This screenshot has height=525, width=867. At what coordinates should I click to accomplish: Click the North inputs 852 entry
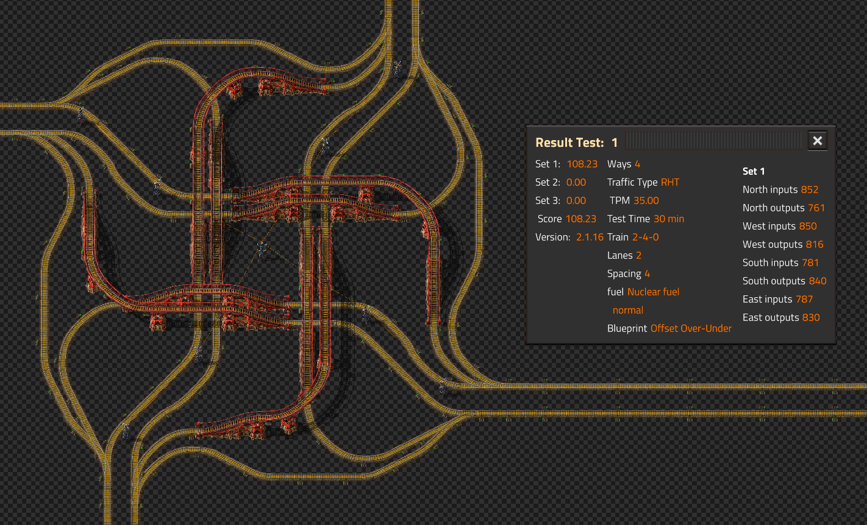(x=780, y=189)
